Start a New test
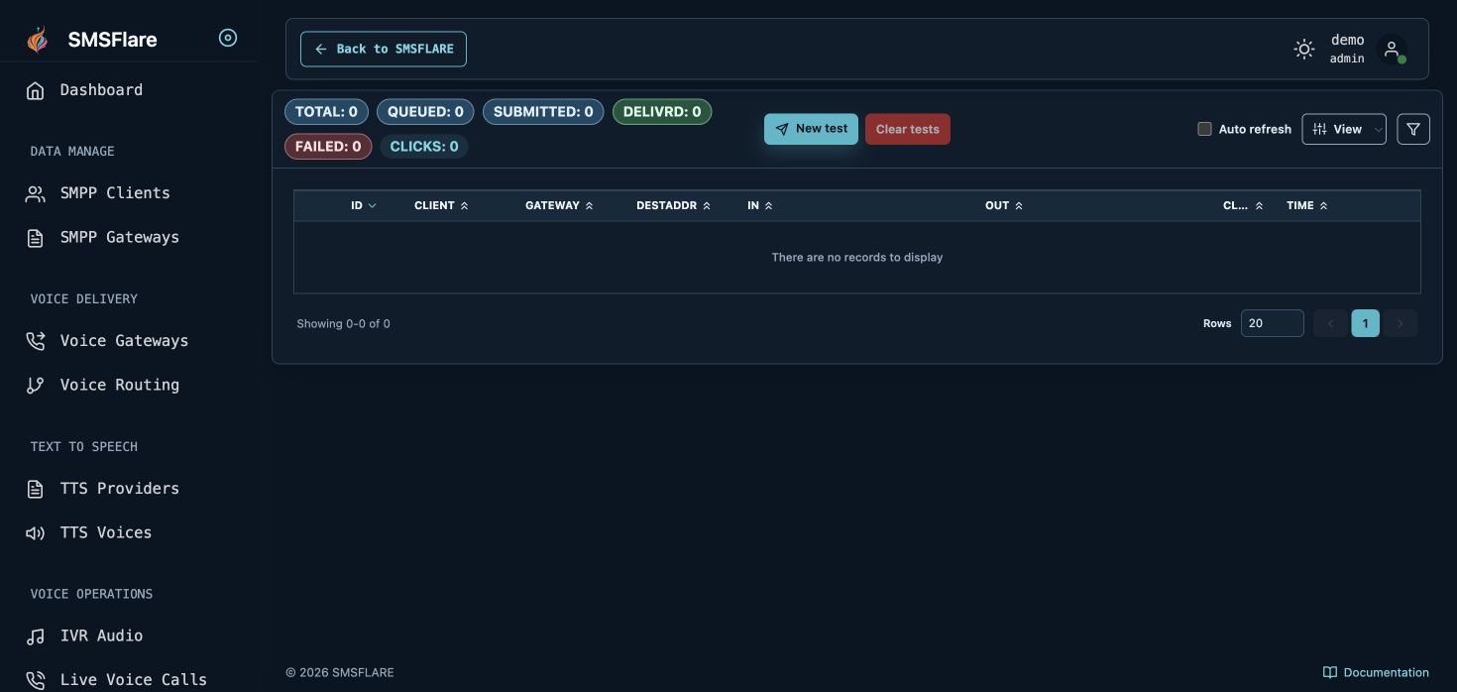 [811, 129]
